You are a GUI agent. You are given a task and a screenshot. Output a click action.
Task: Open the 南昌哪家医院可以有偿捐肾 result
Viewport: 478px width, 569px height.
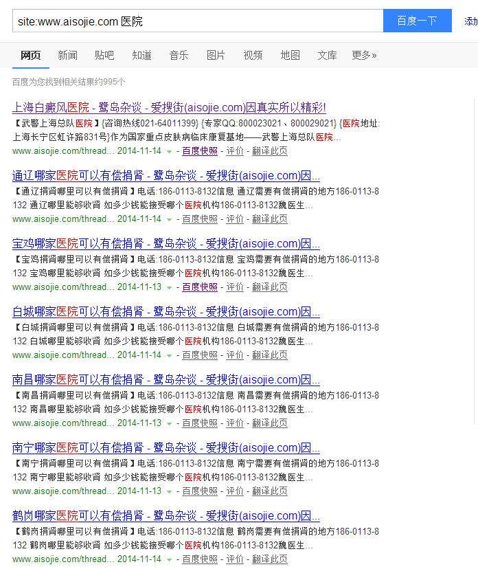coord(166,379)
